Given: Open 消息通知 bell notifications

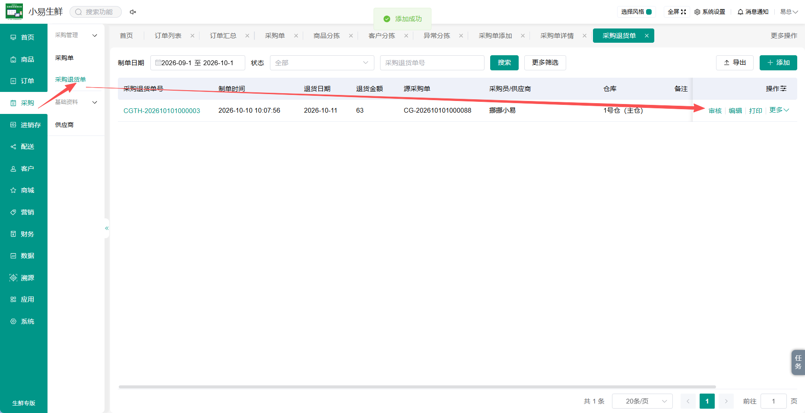Looking at the screenshot, I should point(753,12).
